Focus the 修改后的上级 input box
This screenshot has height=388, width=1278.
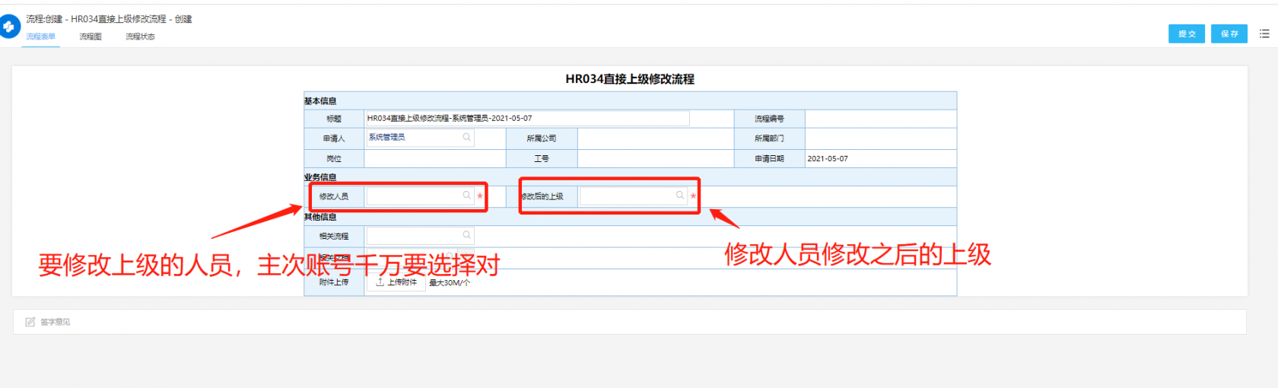click(x=627, y=196)
